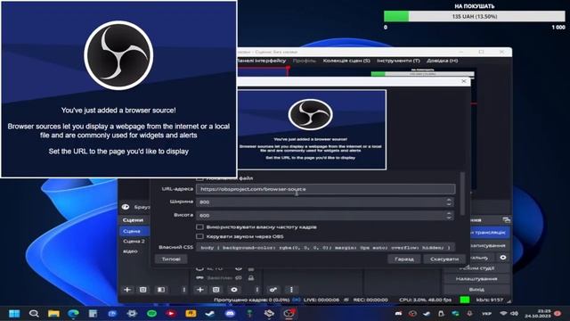
Task: Cancel dialog with 'Скасувати' button
Action: (x=444, y=259)
